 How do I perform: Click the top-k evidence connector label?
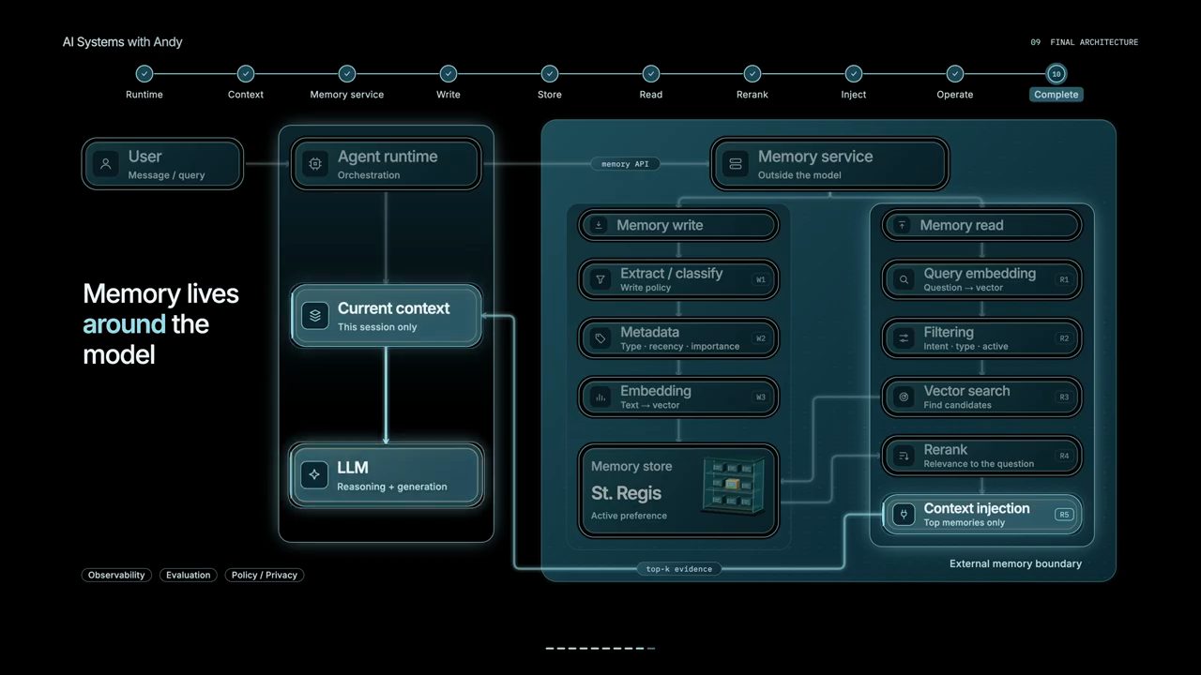tap(679, 569)
